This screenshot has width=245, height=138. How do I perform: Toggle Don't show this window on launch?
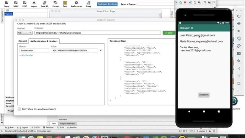pyautogui.click(x=19, y=109)
